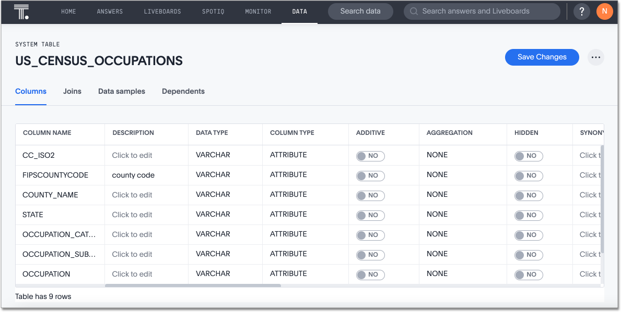
Task: Open the user profile avatar N
Action: (604, 11)
